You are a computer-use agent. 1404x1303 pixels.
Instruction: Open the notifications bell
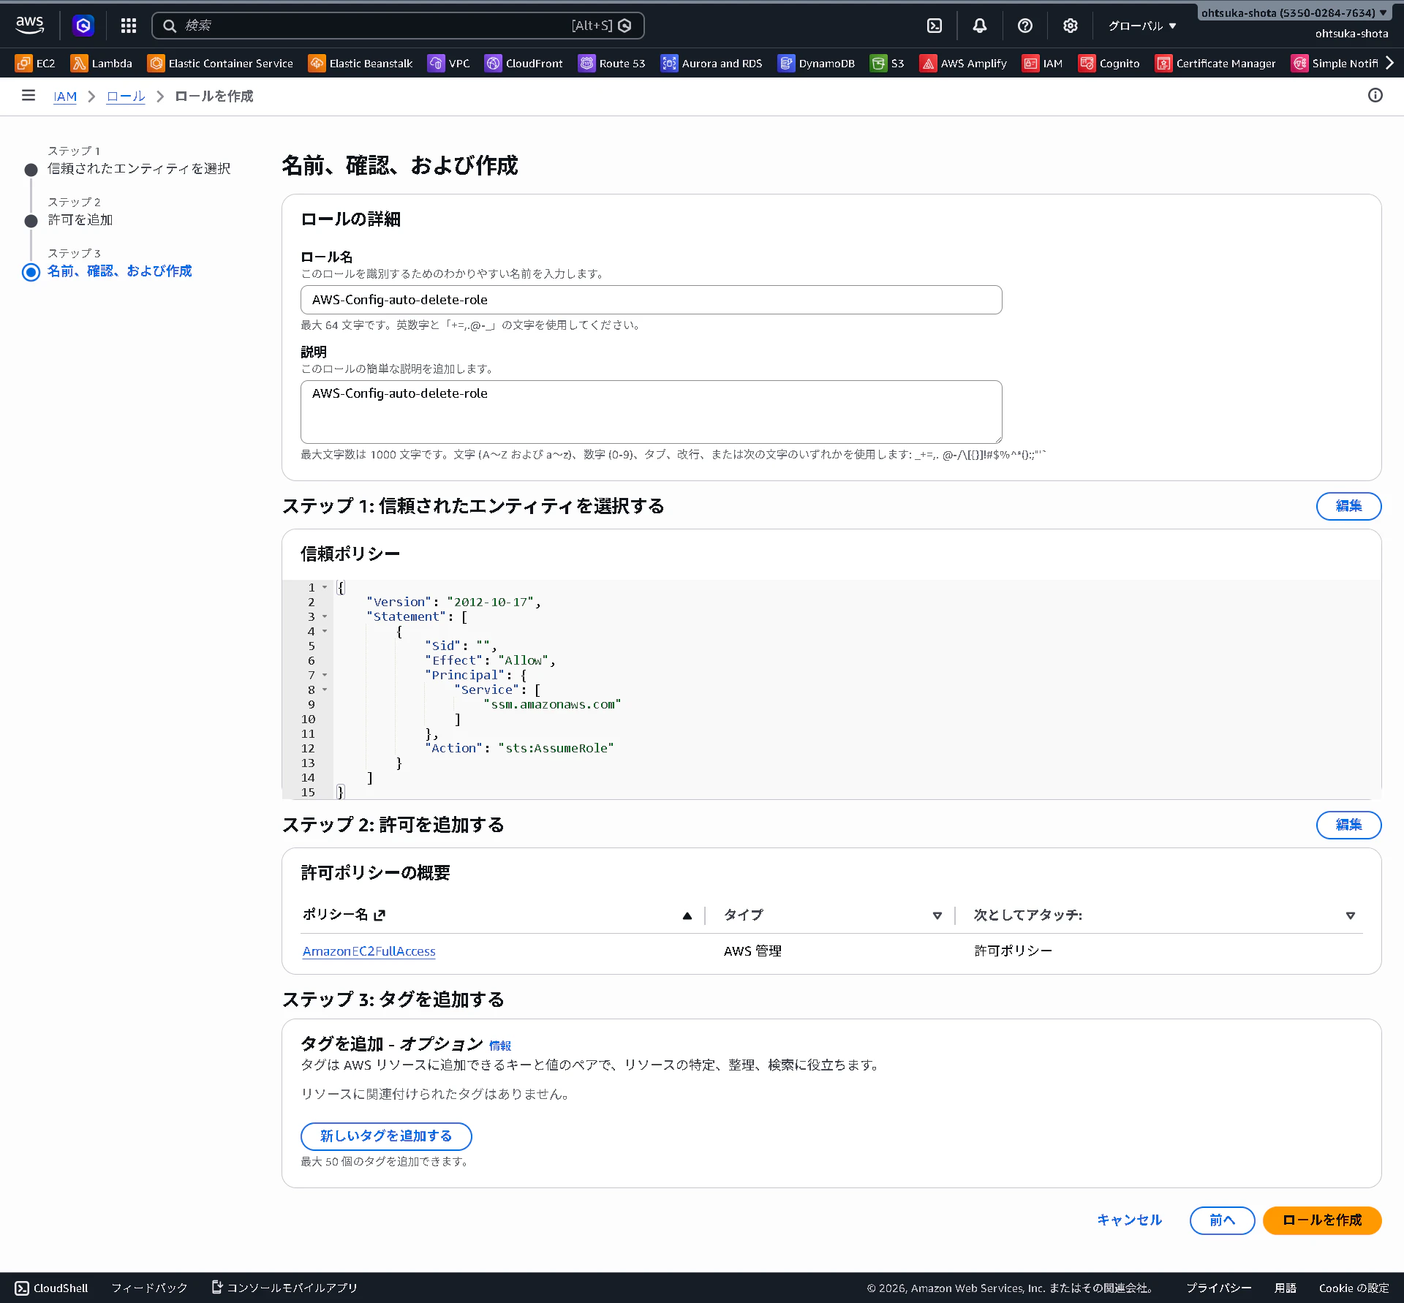pos(980,26)
